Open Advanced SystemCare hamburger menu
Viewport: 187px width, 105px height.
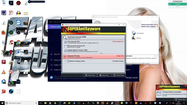click(51, 22)
